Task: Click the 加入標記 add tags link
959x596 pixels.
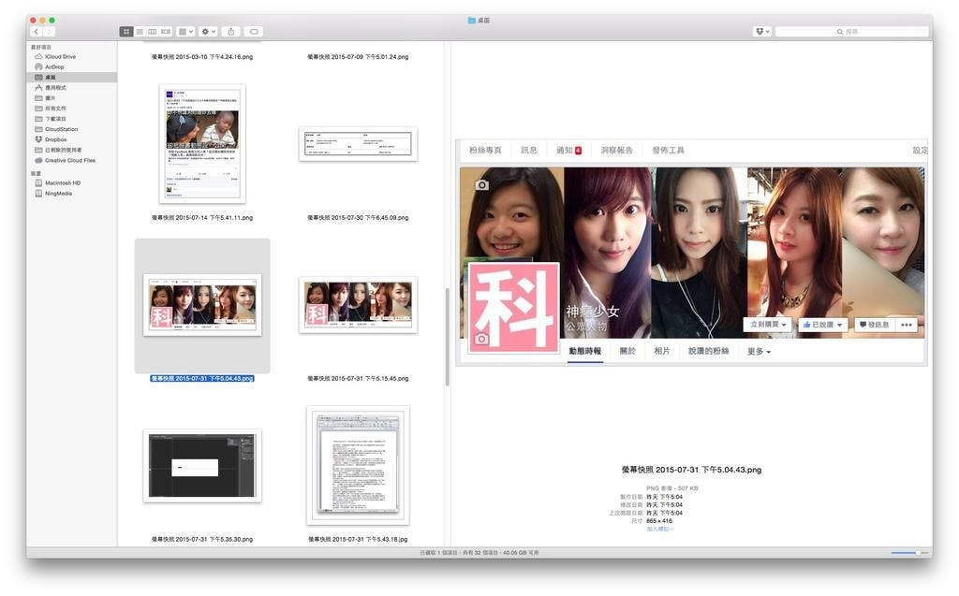Action: coord(660,530)
